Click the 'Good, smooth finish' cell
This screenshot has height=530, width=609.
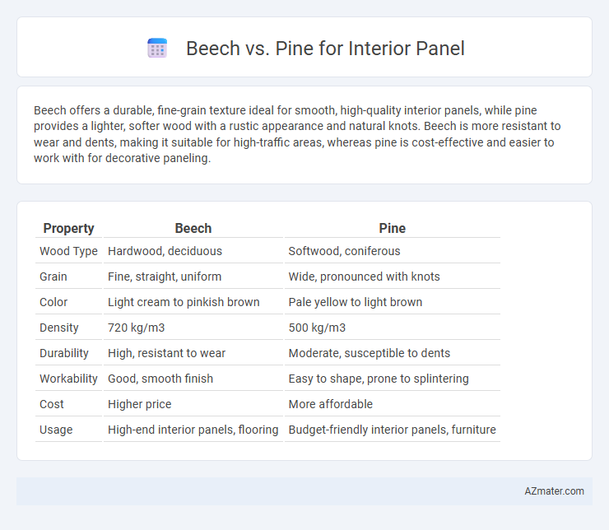(193, 379)
